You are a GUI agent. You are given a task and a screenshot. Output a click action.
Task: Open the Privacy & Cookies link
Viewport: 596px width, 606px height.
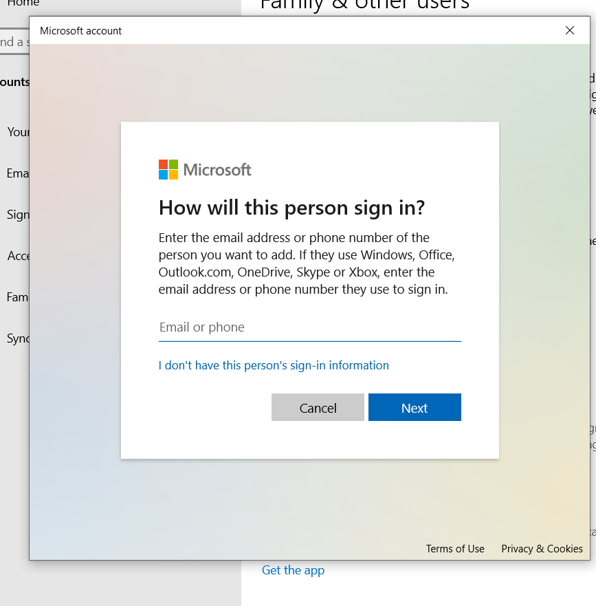[x=542, y=549]
